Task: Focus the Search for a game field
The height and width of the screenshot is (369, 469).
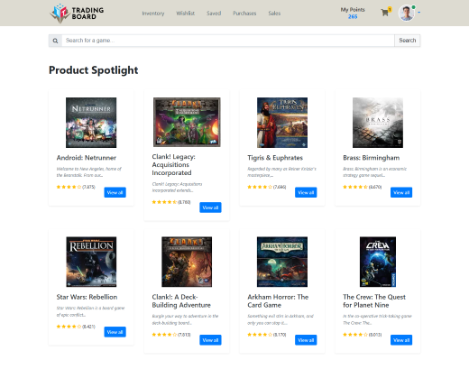Action: pos(228,41)
